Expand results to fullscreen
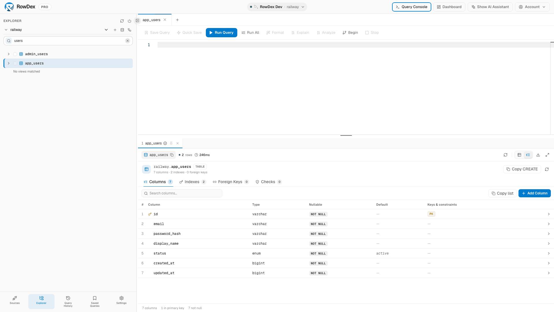The image size is (554, 312). [547, 155]
